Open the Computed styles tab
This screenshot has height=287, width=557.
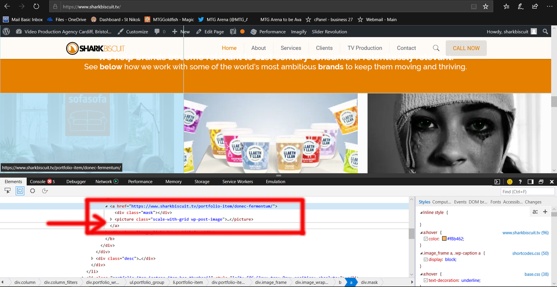(441, 202)
